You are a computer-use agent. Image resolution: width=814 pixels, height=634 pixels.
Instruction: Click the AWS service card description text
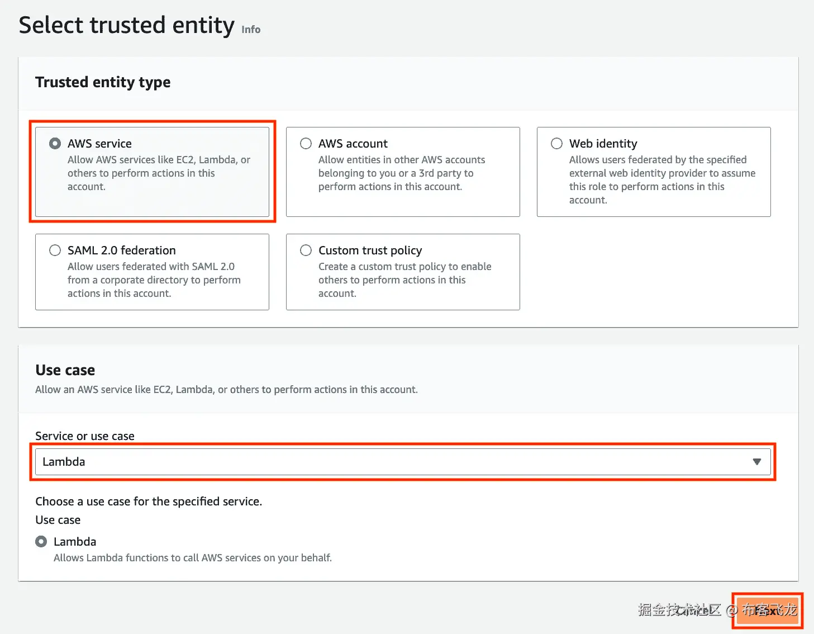[159, 173]
